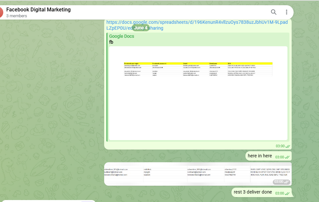Open the Google Sheets spreadsheet link

[197, 25]
